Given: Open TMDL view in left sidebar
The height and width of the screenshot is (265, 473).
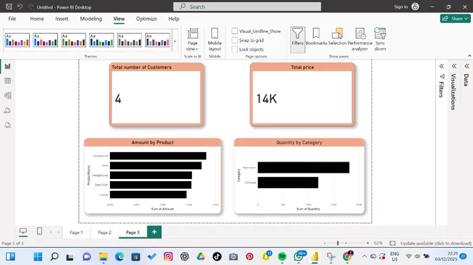Looking at the screenshot, I should tap(8, 125).
